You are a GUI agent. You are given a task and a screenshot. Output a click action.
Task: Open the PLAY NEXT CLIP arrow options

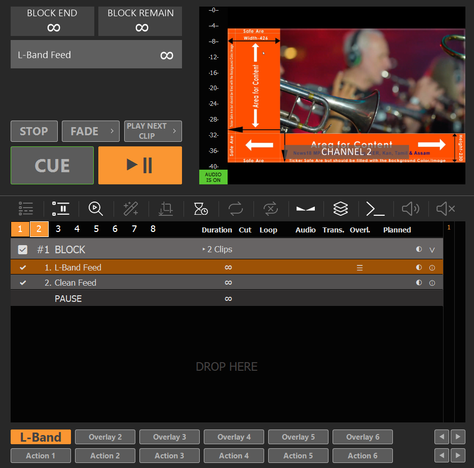click(x=174, y=131)
